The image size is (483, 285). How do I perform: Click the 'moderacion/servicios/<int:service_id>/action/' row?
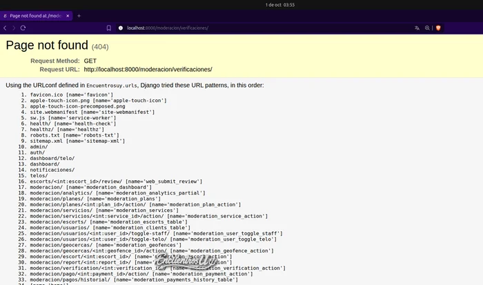(149, 216)
